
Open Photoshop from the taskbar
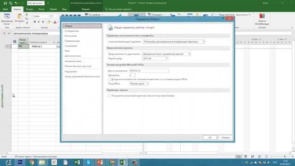tap(20, 162)
